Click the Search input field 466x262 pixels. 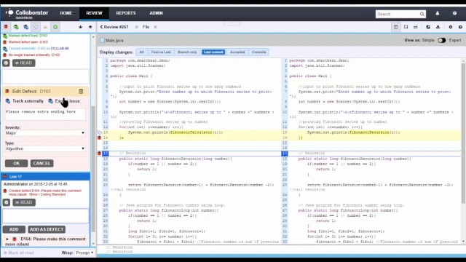pyautogui.click(x=398, y=14)
